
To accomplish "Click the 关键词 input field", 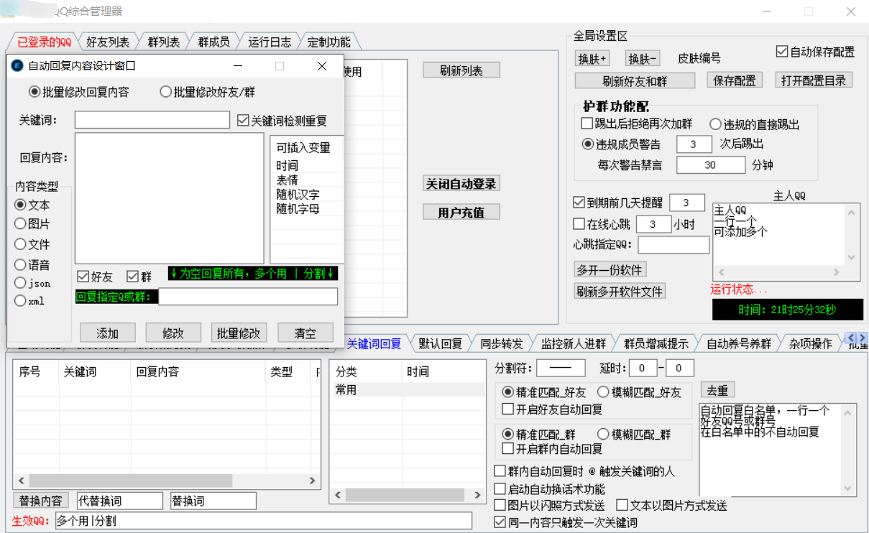I will [152, 120].
